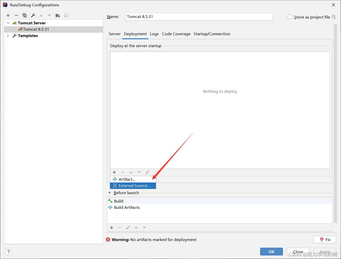Image resolution: width=341 pixels, height=259 pixels.
Task: Move configuration into new folder
Action: 58,15
